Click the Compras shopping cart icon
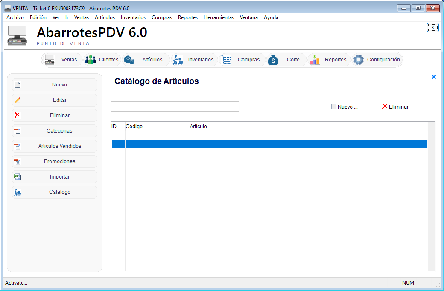Image resolution: width=444 pixels, height=291 pixels. pos(226,60)
